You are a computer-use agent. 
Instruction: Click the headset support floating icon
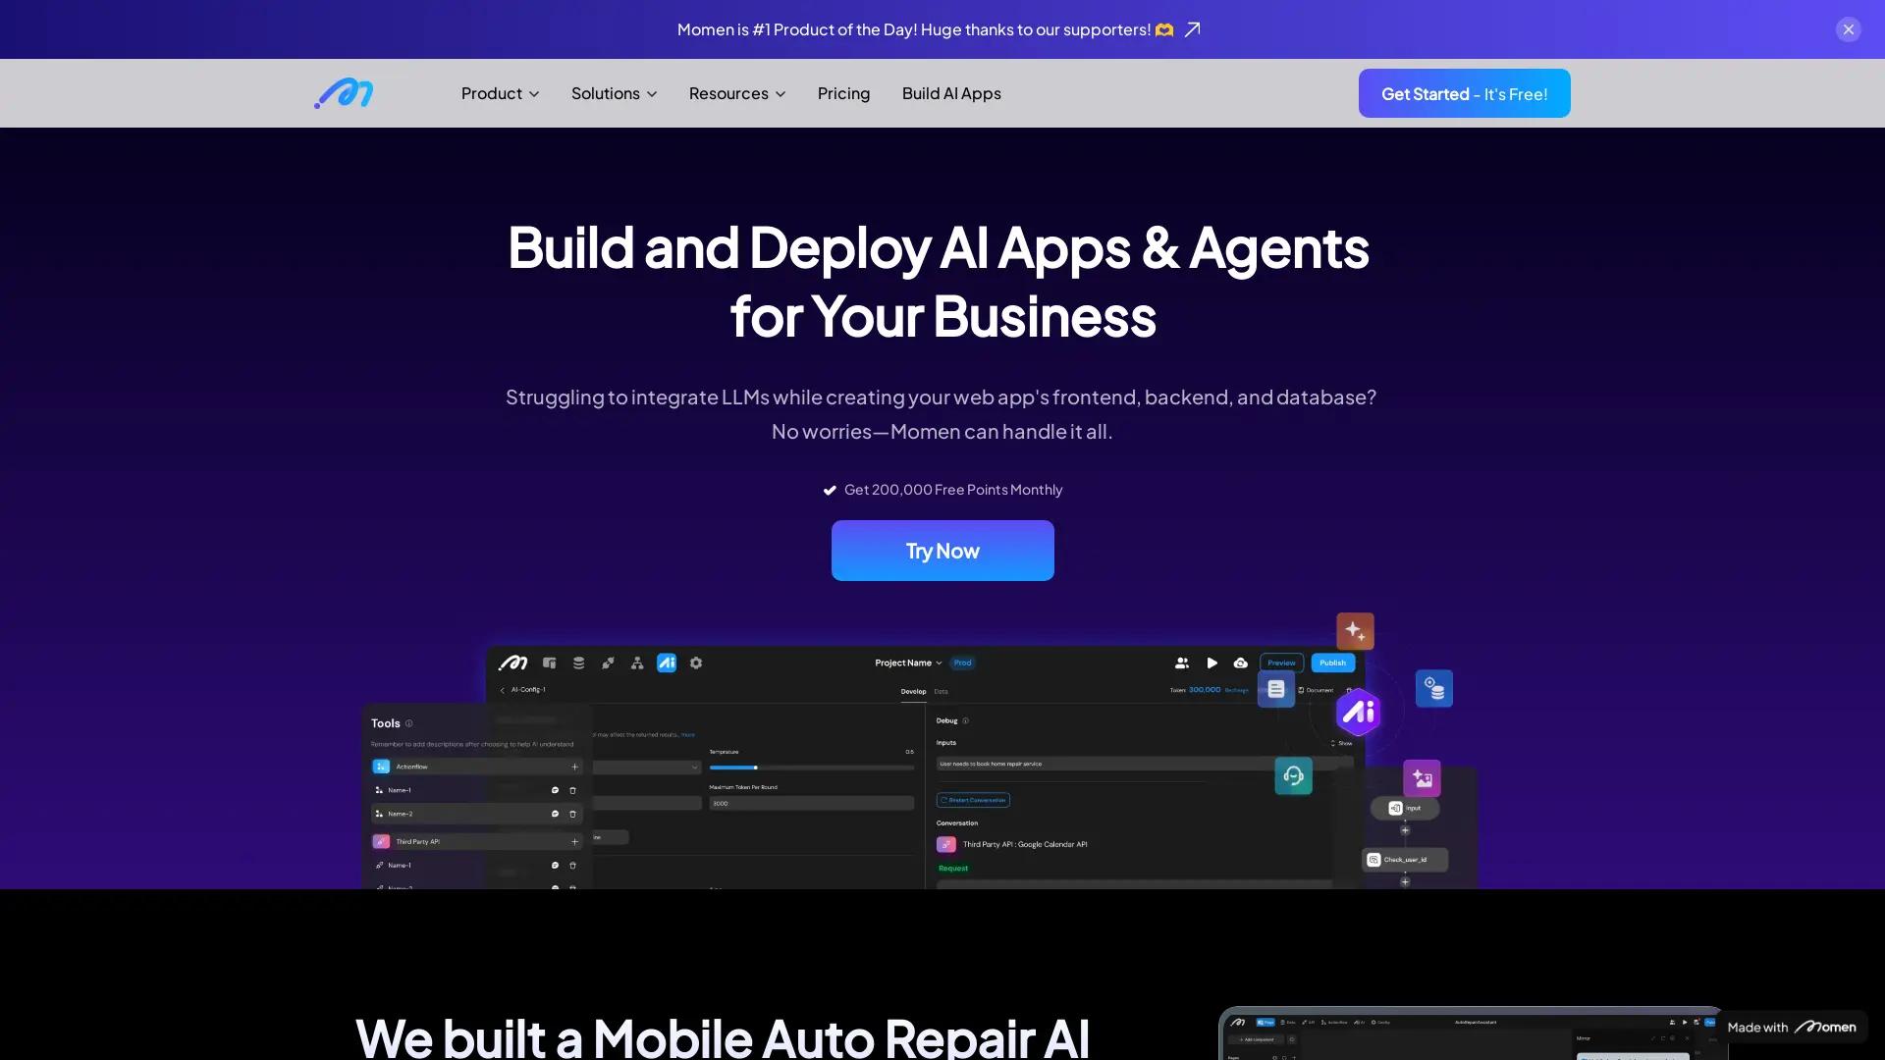1293,776
